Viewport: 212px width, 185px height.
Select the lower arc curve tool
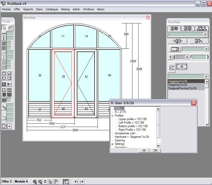point(4,117)
